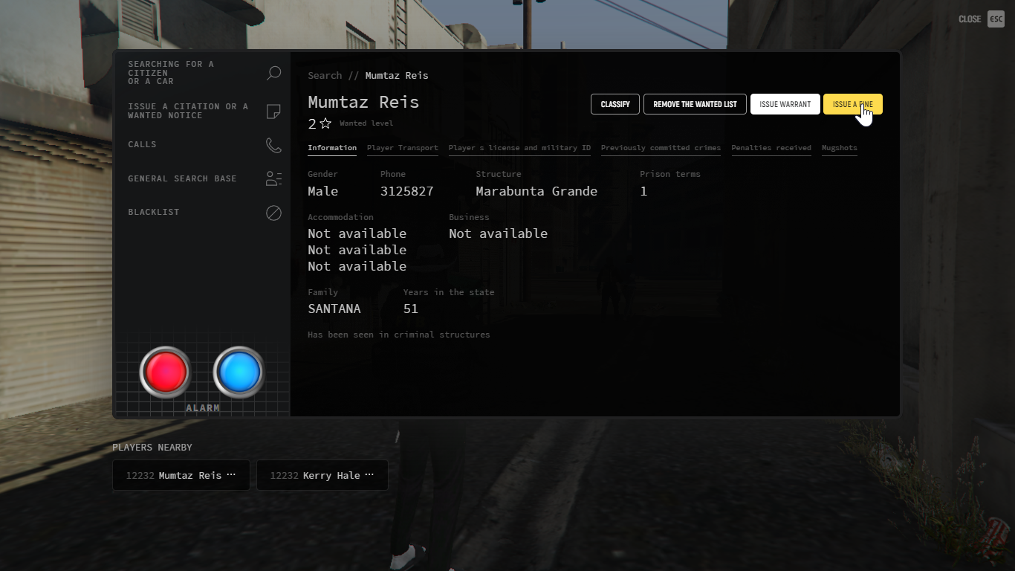
Task: Open options dots for Mumtaz Reis
Action: point(230,475)
